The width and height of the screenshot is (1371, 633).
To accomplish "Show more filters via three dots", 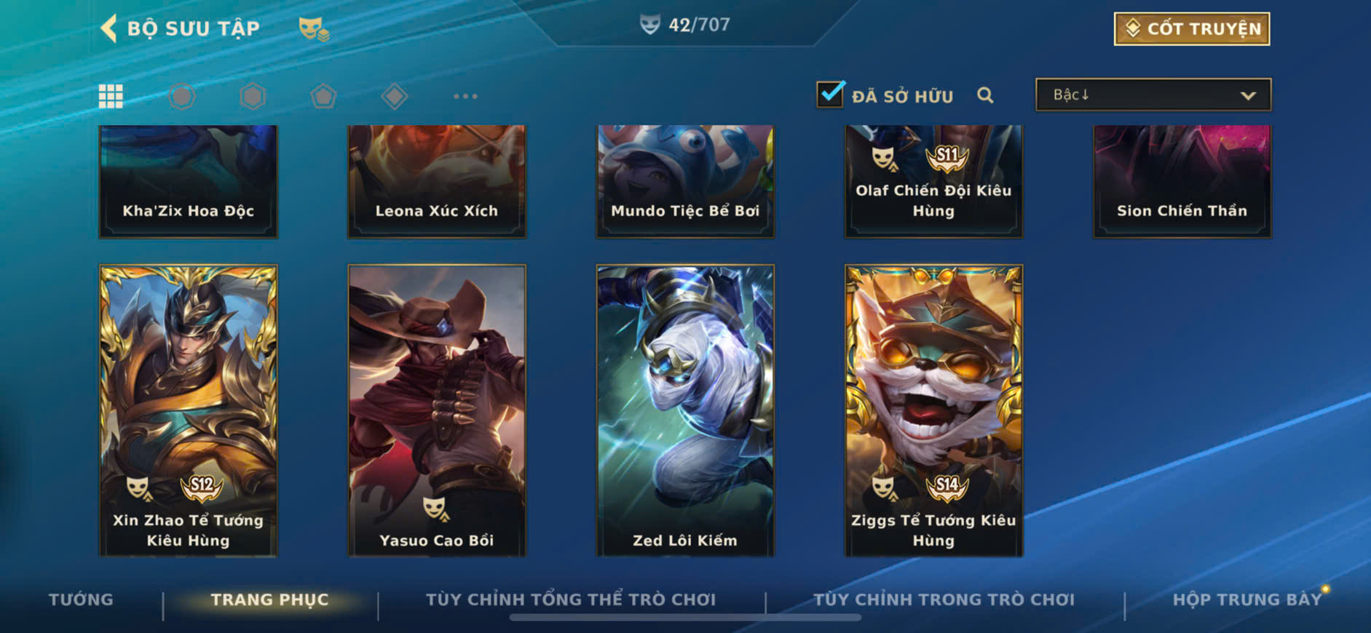I will point(465,96).
